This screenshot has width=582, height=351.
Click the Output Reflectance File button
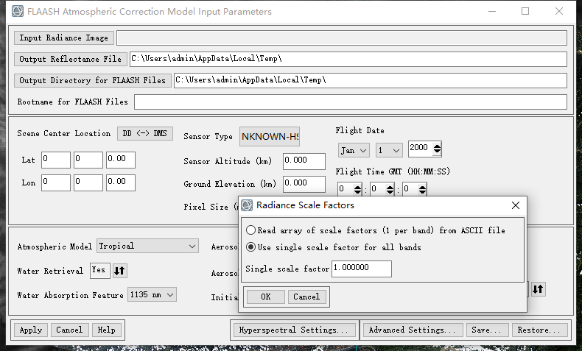point(71,60)
